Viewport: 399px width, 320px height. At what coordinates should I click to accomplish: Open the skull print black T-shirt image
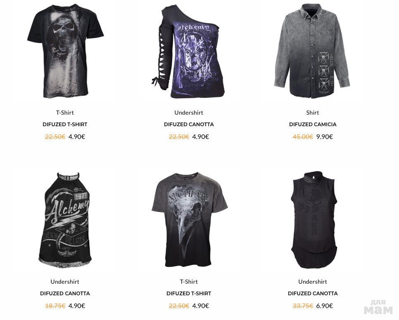pos(65,51)
